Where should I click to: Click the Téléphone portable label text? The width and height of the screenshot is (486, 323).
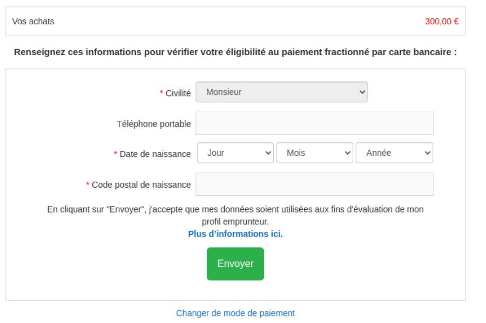pos(154,124)
